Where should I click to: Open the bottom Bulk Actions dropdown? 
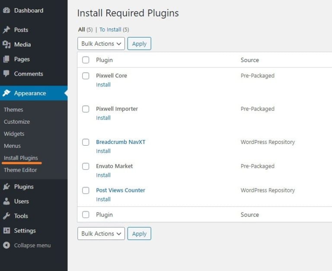101,233
